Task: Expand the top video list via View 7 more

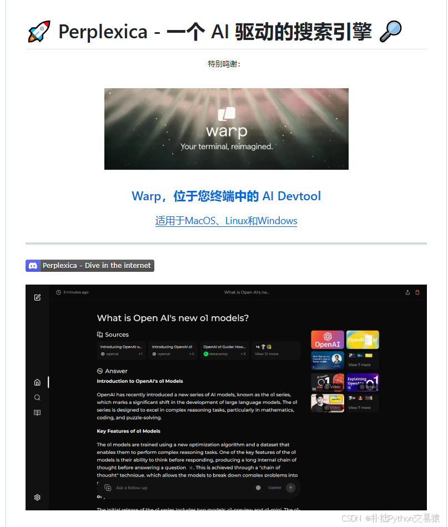Action: (363, 365)
